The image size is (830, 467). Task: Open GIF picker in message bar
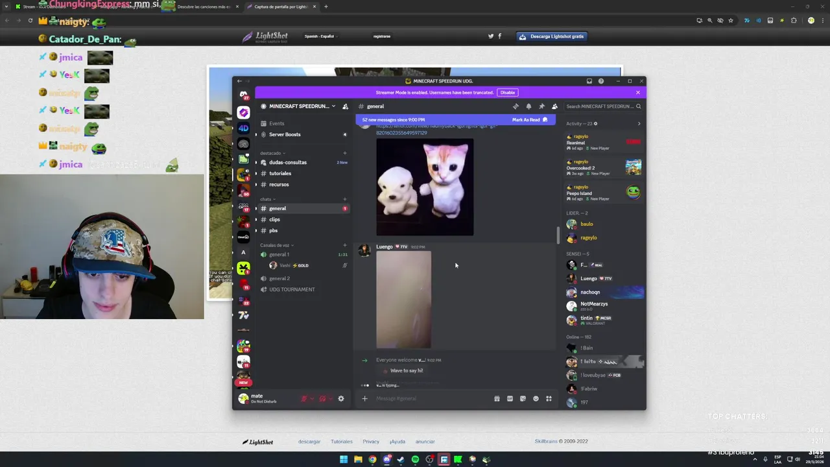(510, 399)
